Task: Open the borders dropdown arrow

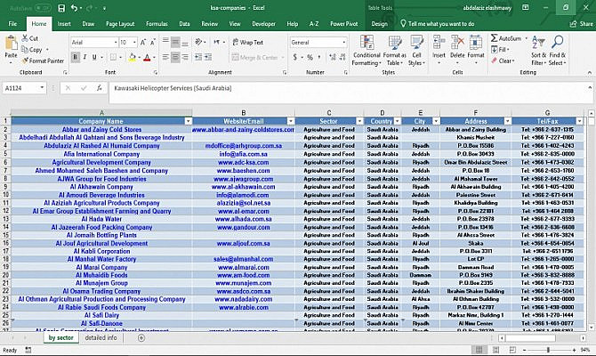Action: 120,58
